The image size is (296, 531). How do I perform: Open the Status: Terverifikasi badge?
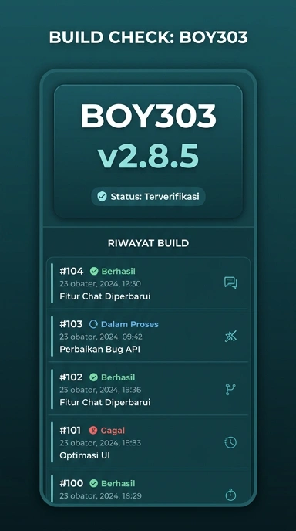coord(148,196)
